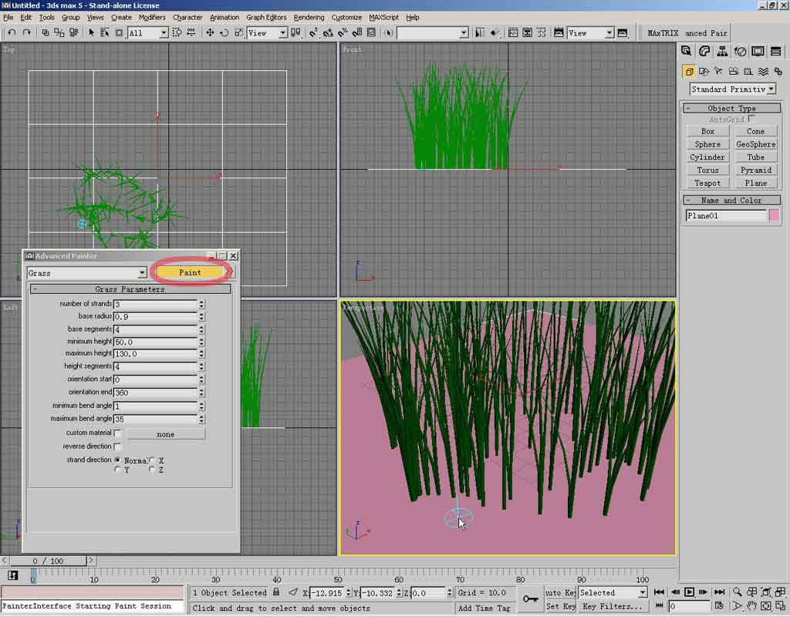Click the pink object color swatch
Image resolution: width=790 pixels, height=617 pixels.
pos(774,216)
